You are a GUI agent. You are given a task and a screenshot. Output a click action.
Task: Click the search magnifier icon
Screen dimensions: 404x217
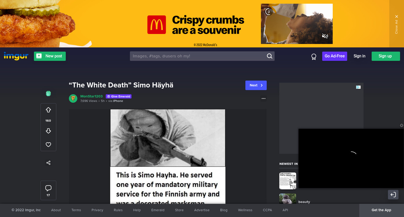(x=270, y=56)
